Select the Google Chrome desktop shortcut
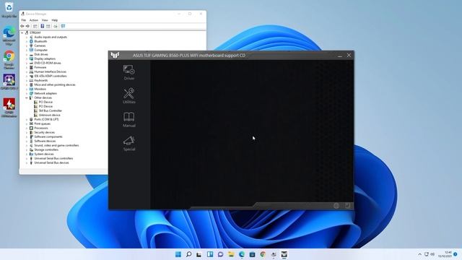Image resolution: width=462 pixels, height=260 pixels. pyautogui.click(x=9, y=60)
